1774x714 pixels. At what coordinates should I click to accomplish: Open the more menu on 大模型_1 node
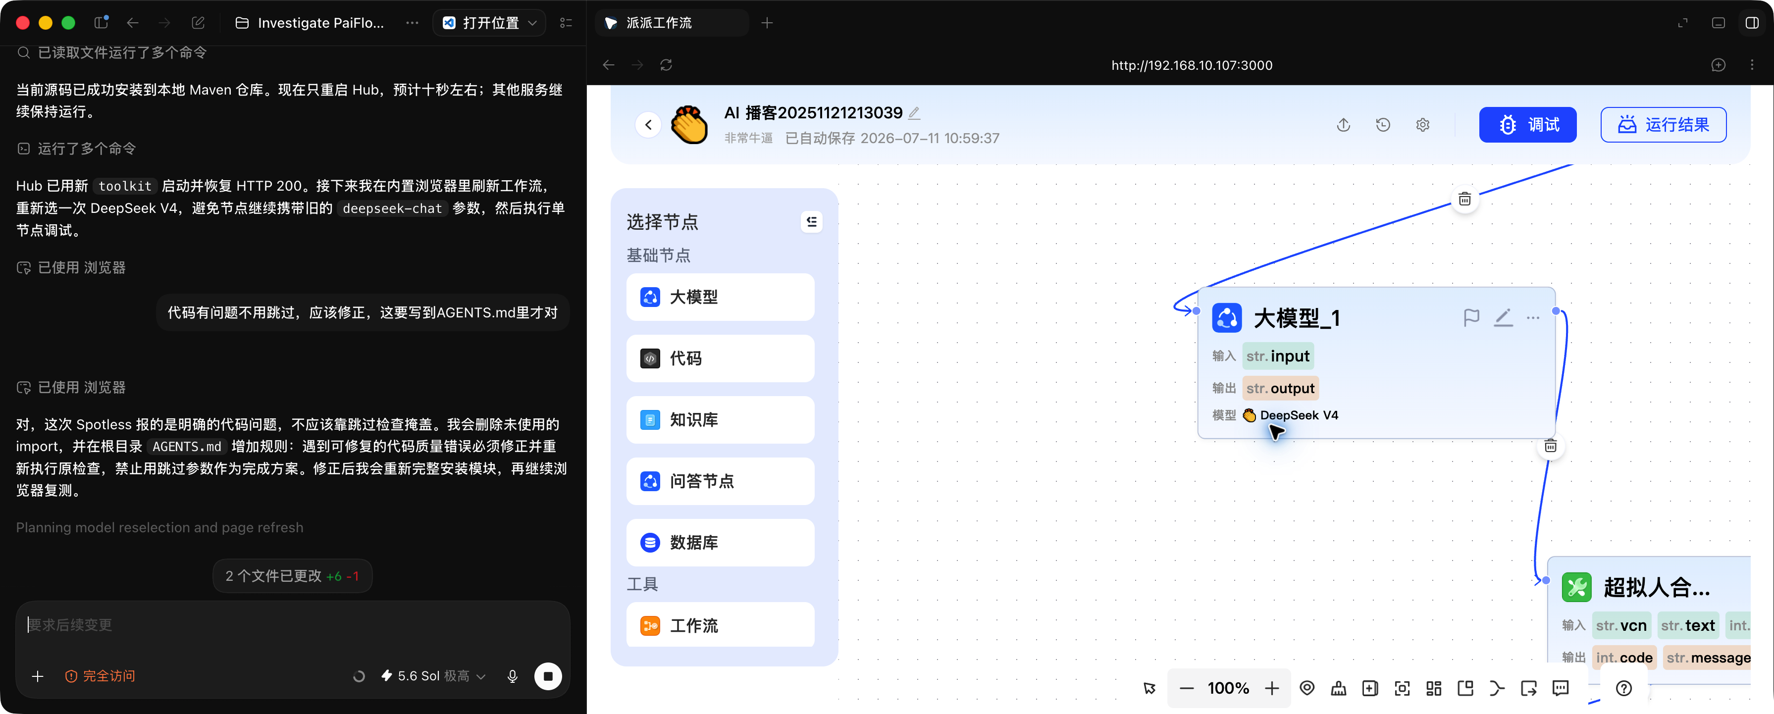pyautogui.click(x=1533, y=317)
